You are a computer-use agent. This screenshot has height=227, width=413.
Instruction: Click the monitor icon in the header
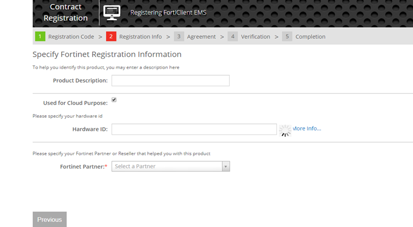coord(112,12)
